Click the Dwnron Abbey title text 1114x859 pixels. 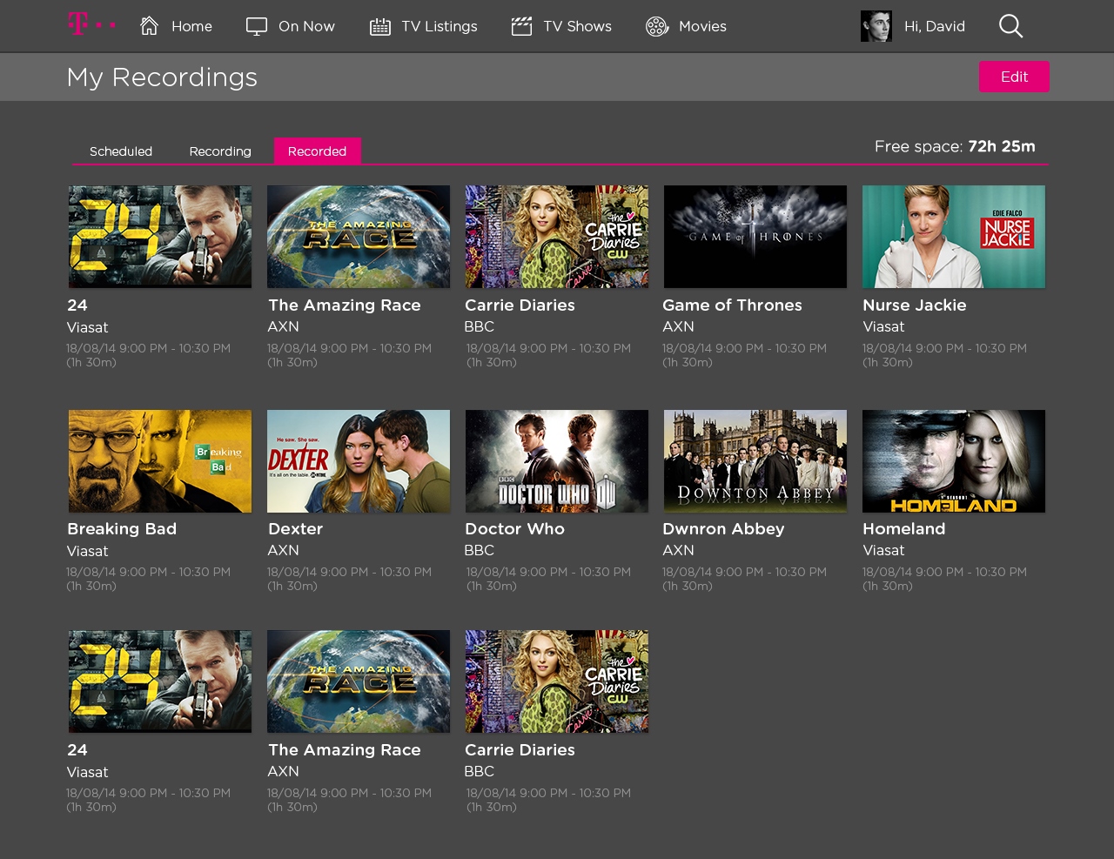coord(723,529)
